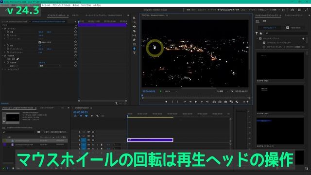The width and height of the screenshot is (311, 175).
Task: Select the Ripple Edit tool
Action: (x=134, y=27)
